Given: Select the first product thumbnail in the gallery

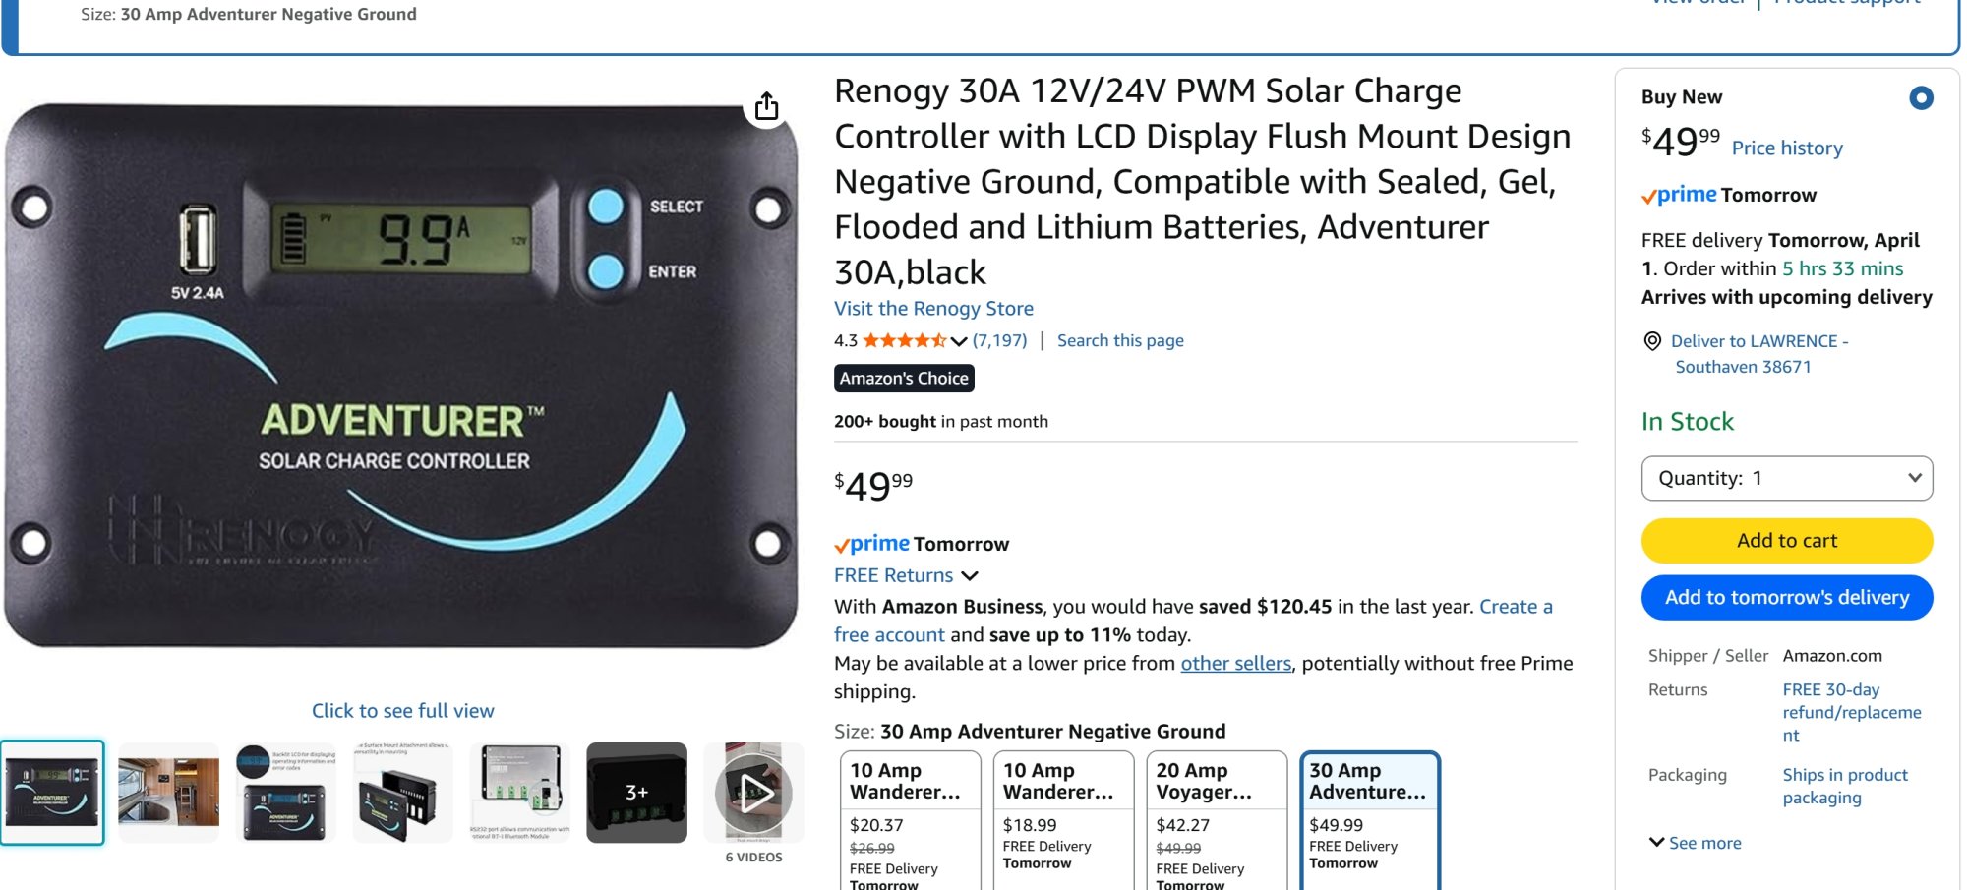Looking at the screenshot, I should 53,793.
